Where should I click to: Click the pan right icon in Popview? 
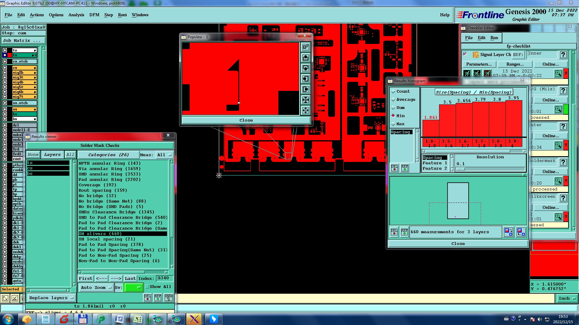pos(305,89)
